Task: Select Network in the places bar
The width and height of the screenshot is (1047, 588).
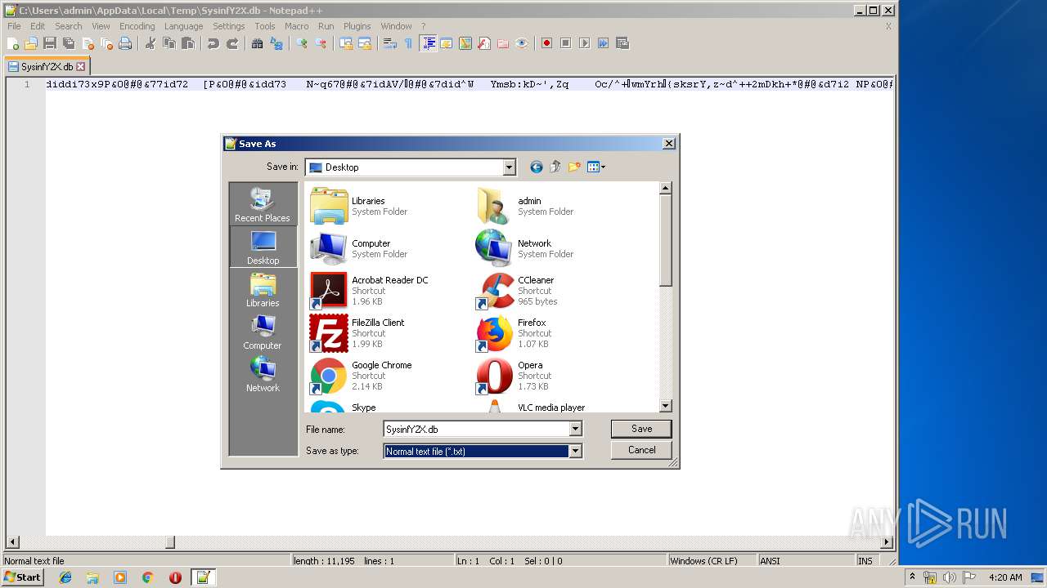Action: point(263,374)
